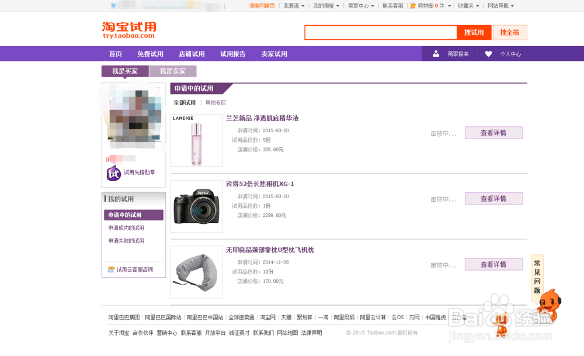Open 营销中心 footer link
The image size is (584, 356).
pyautogui.click(x=167, y=333)
